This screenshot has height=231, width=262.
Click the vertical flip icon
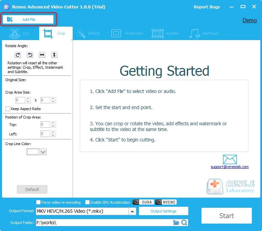[x=54, y=55]
